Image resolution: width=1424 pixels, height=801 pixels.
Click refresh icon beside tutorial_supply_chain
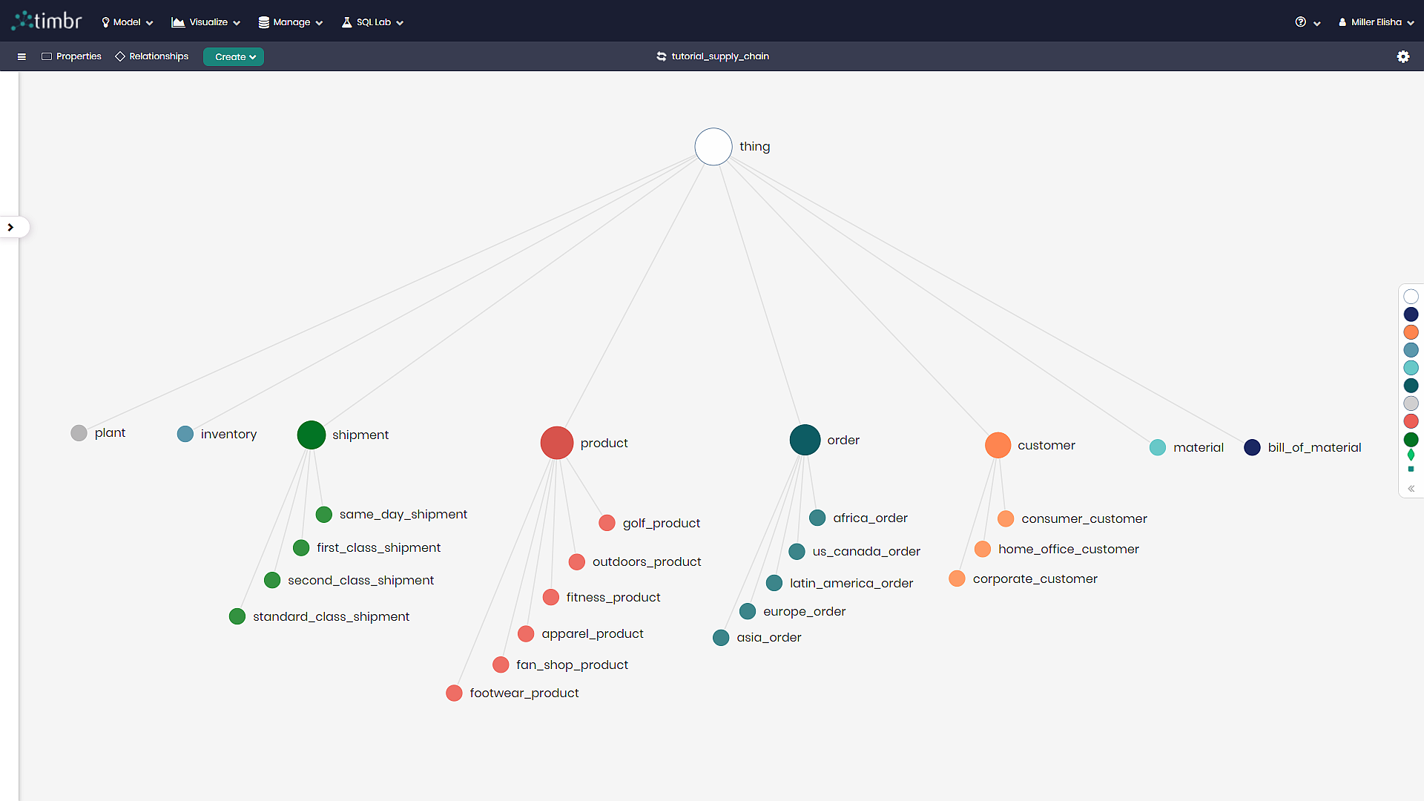661,56
